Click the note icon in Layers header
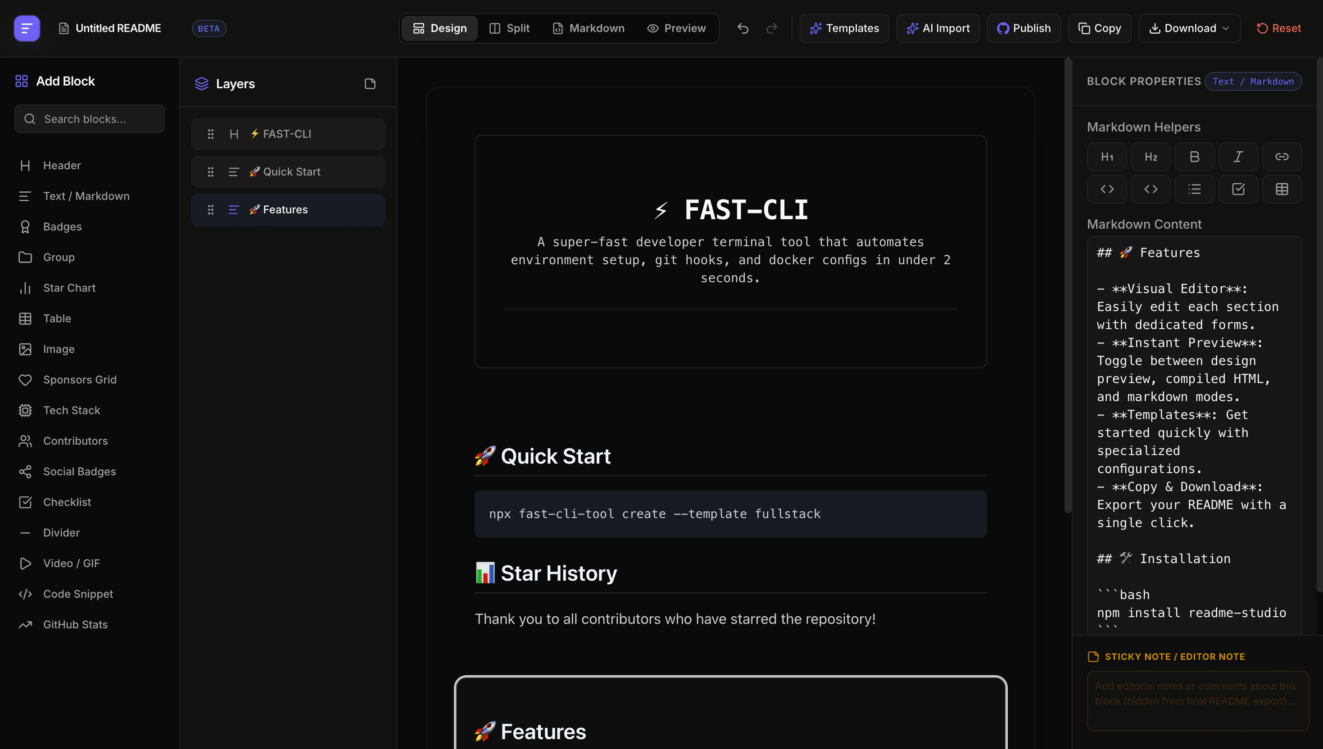1323x749 pixels. (x=370, y=84)
